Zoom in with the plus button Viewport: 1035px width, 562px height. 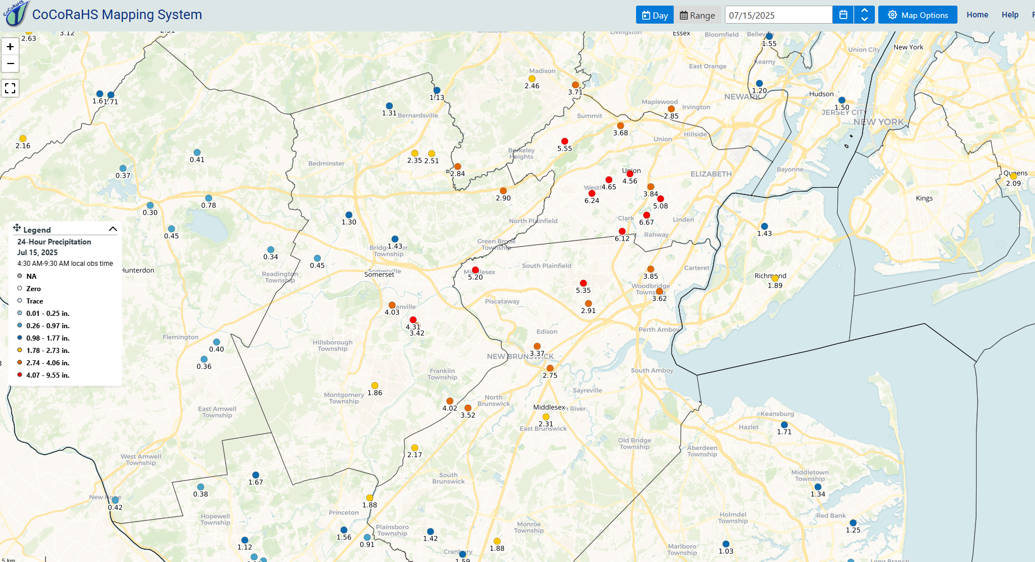tap(10, 47)
